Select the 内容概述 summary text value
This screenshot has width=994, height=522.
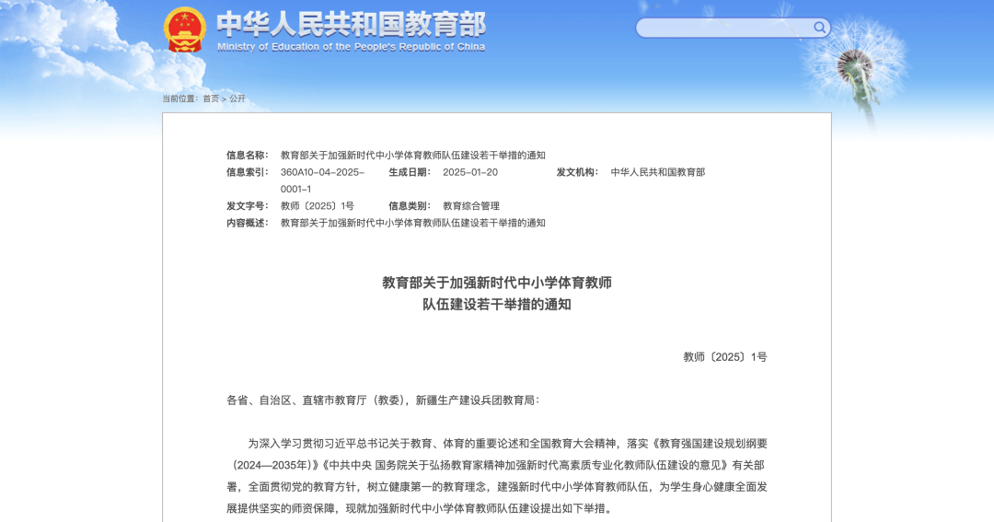click(x=412, y=224)
